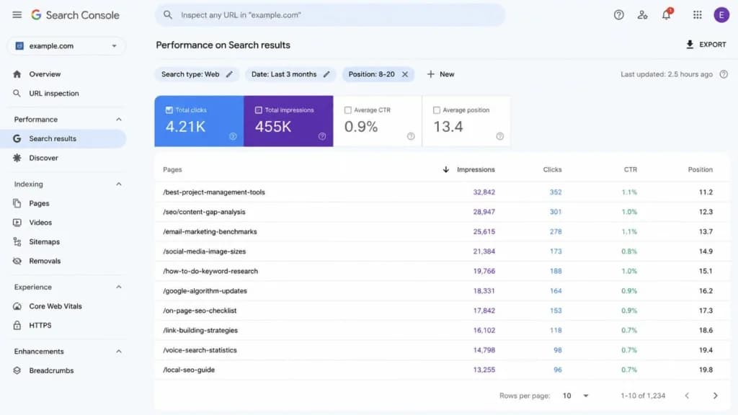
Task: Open Average CTR help icon
Action: (x=411, y=136)
